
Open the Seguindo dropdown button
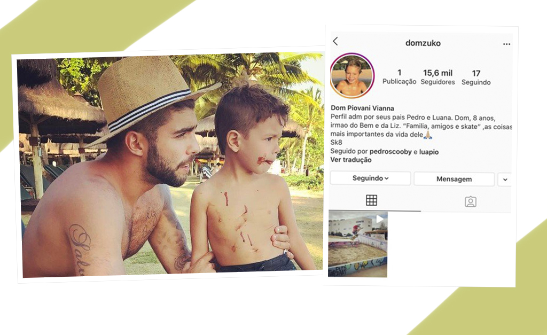[370, 178]
